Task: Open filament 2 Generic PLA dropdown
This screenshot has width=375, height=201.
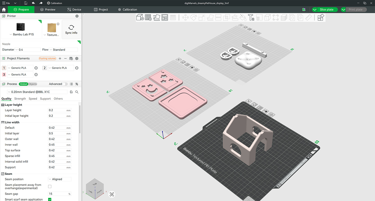Action: pyautogui.click(x=61, y=68)
